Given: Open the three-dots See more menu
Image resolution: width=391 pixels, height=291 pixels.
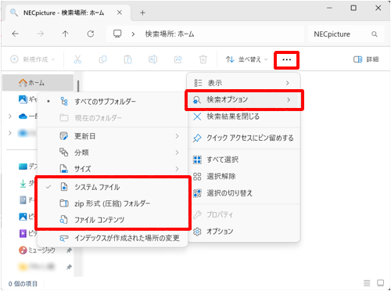Looking at the screenshot, I should point(286,59).
